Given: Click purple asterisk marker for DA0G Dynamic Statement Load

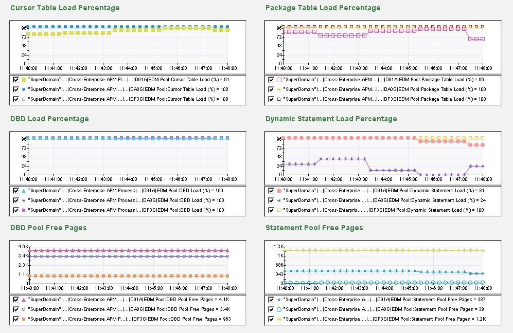Looking at the screenshot, I should 279,200.
